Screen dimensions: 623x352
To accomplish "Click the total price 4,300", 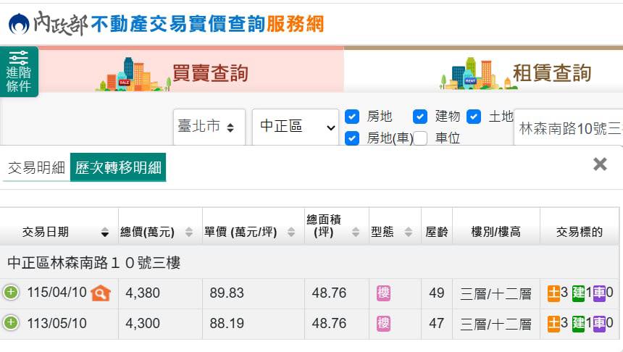I will tap(143, 324).
